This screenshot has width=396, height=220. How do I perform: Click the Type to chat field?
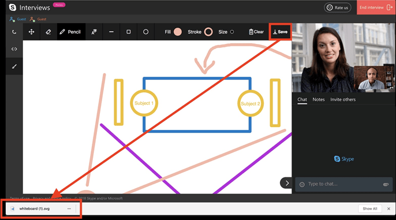tap(343, 184)
